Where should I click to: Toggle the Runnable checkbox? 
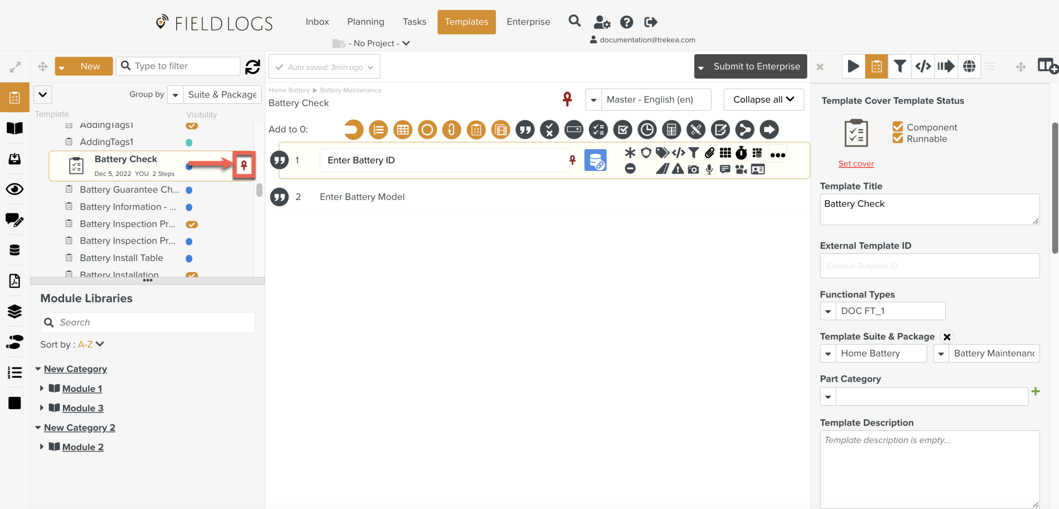pos(898,139)
